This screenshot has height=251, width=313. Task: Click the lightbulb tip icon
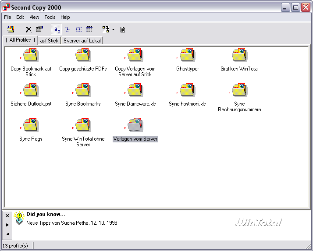(x=19, y=218)
